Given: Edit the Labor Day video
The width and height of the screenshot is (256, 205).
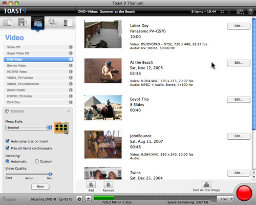Looking at the screenshot, I should pos(239,26).
